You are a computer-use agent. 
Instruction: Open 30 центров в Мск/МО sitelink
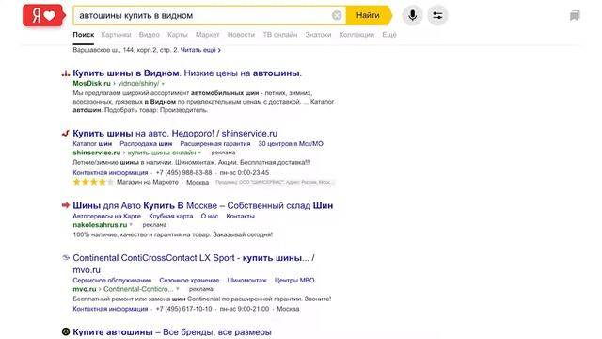291,144
